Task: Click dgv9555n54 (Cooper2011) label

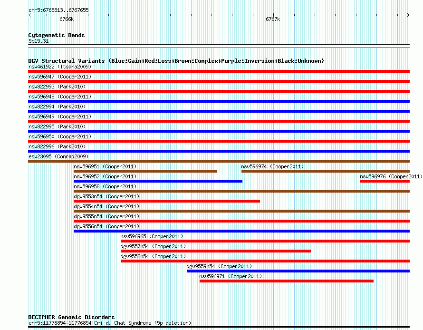Action: click(106, 216)
